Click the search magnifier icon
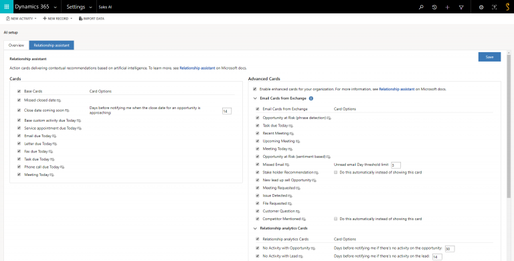Image resolution: width=514 pixels, height=261 pixels. click(421, 7)
